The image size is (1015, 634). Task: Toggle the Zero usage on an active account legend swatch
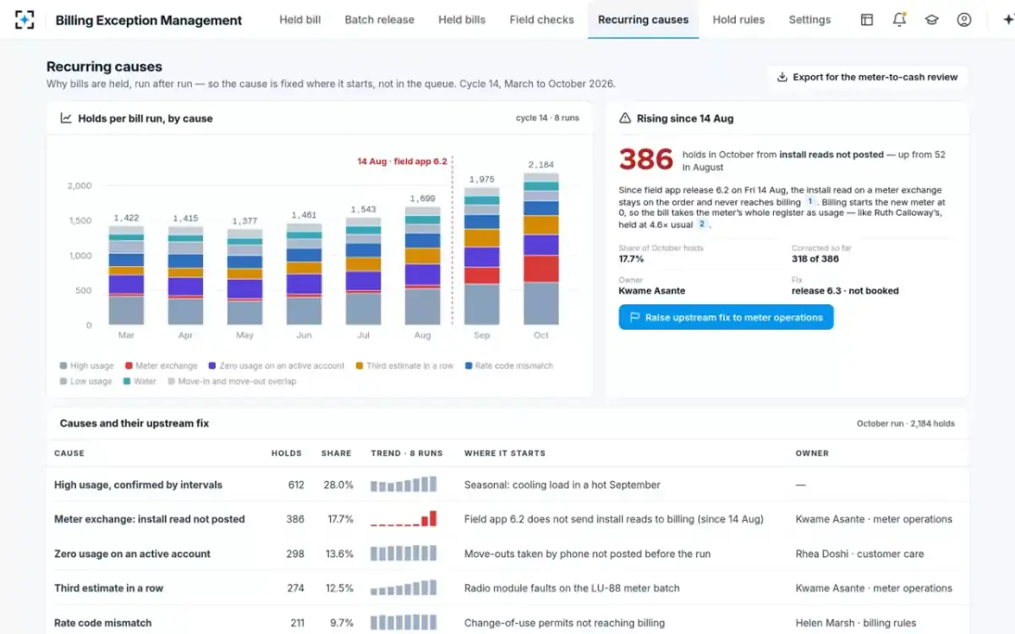click(x=212, y=366)
